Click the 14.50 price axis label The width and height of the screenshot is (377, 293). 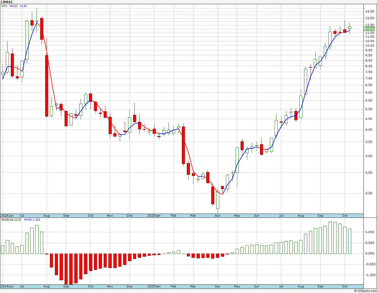point(370,11)
